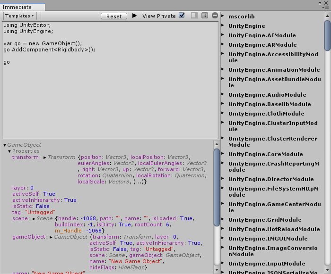This screenshot has width=331, height=274.
Task: Expand UnityEngine.CoreModule arrow
Action: [x=223, y=154]
